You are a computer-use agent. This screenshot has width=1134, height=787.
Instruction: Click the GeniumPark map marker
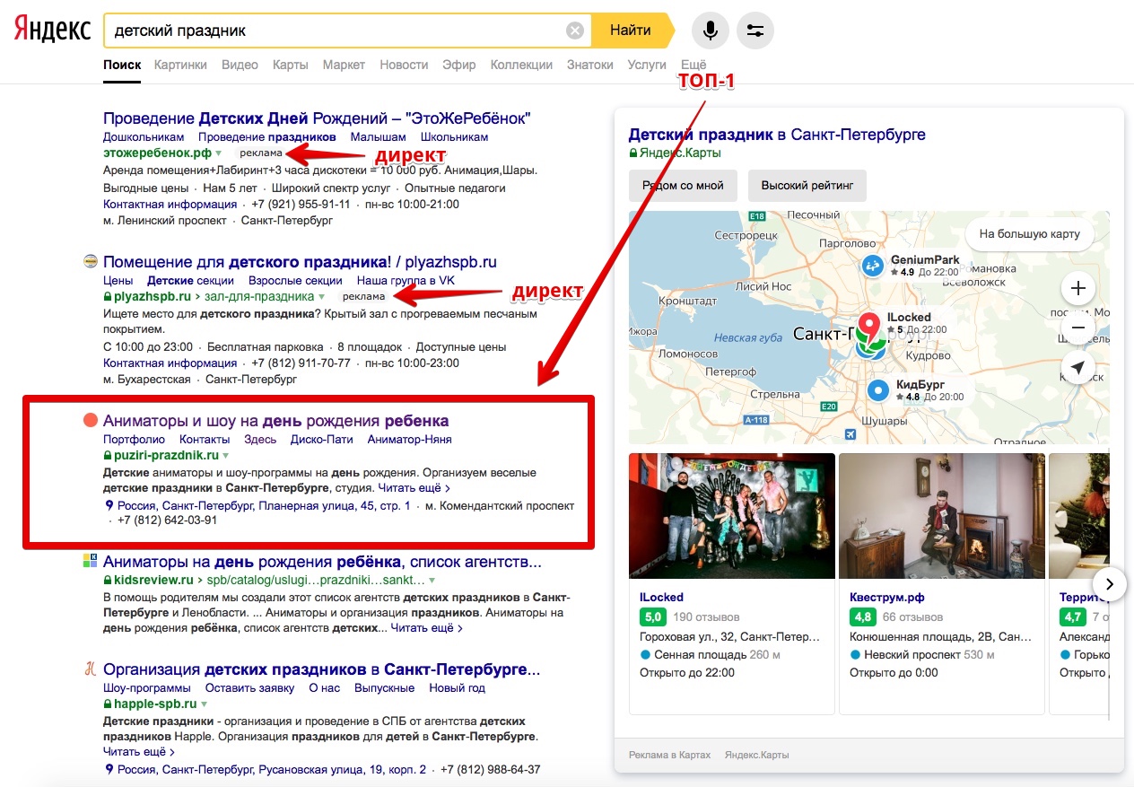coord(872,266)
